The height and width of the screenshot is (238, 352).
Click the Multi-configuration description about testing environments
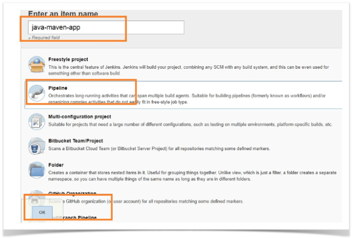pyautogui.click(x=191, y=123)
